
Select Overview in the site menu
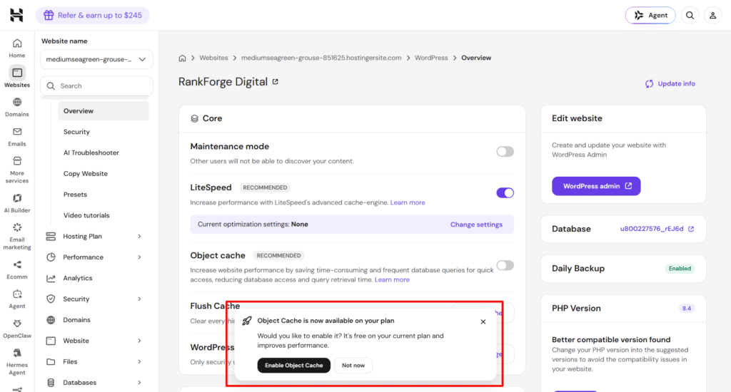103,110
